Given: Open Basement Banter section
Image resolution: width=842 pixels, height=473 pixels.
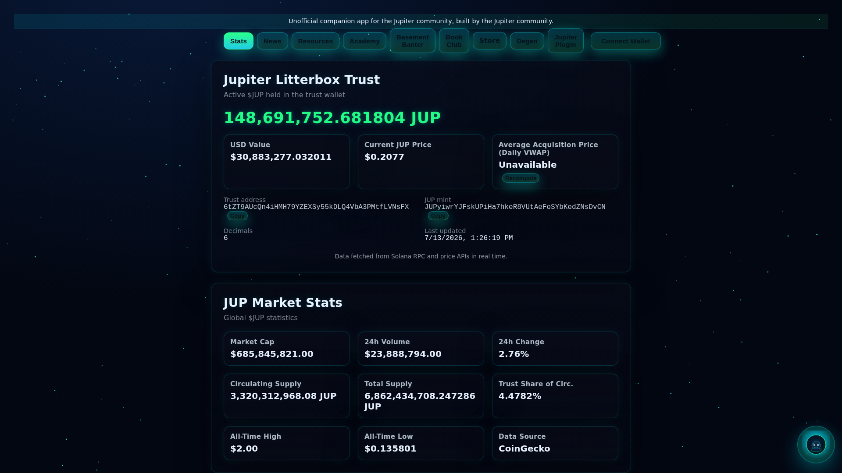Looking at the screenshot, I should 413,41.
